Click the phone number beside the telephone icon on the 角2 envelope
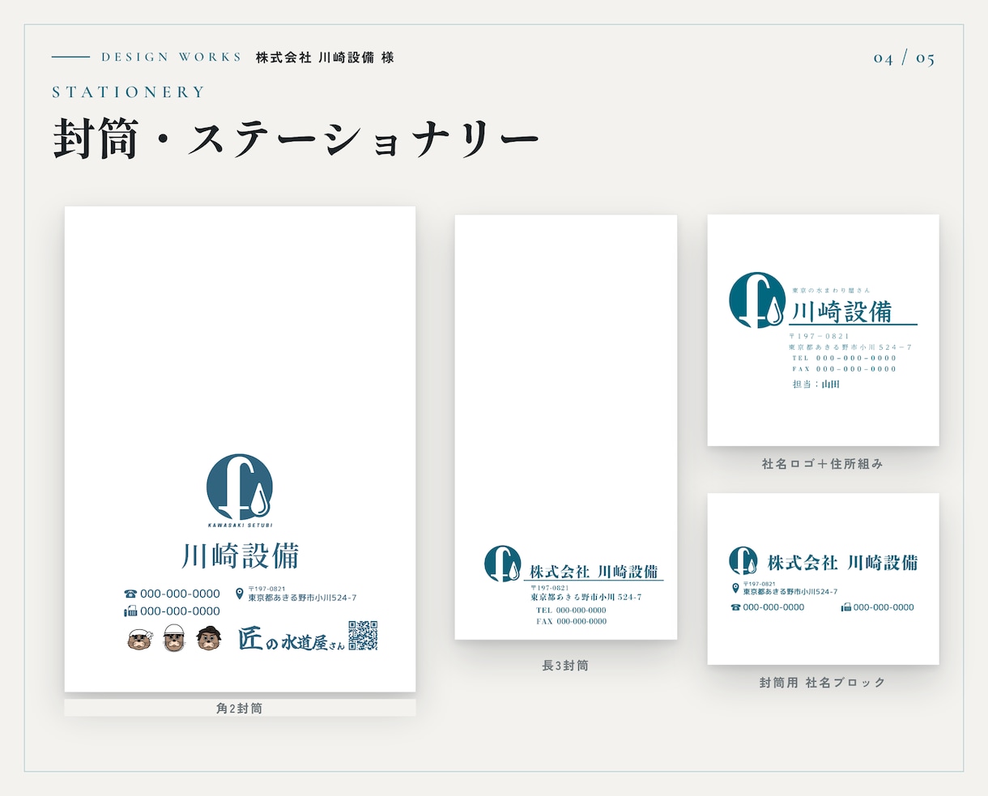The image size is (988, 796). (x=180, y=594)
